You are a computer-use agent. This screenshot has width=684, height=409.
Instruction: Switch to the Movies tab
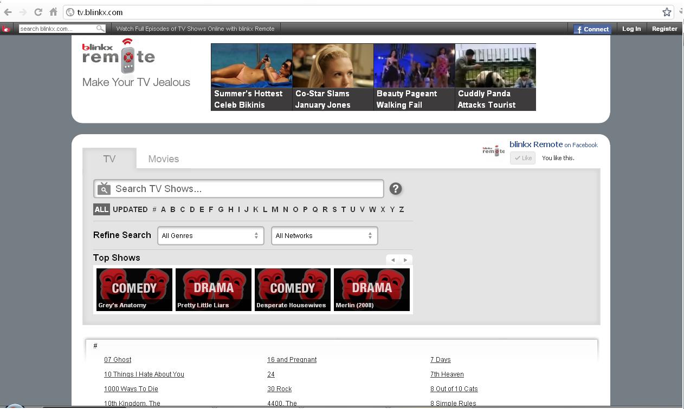pyautogui.click(x=164, y=159)
